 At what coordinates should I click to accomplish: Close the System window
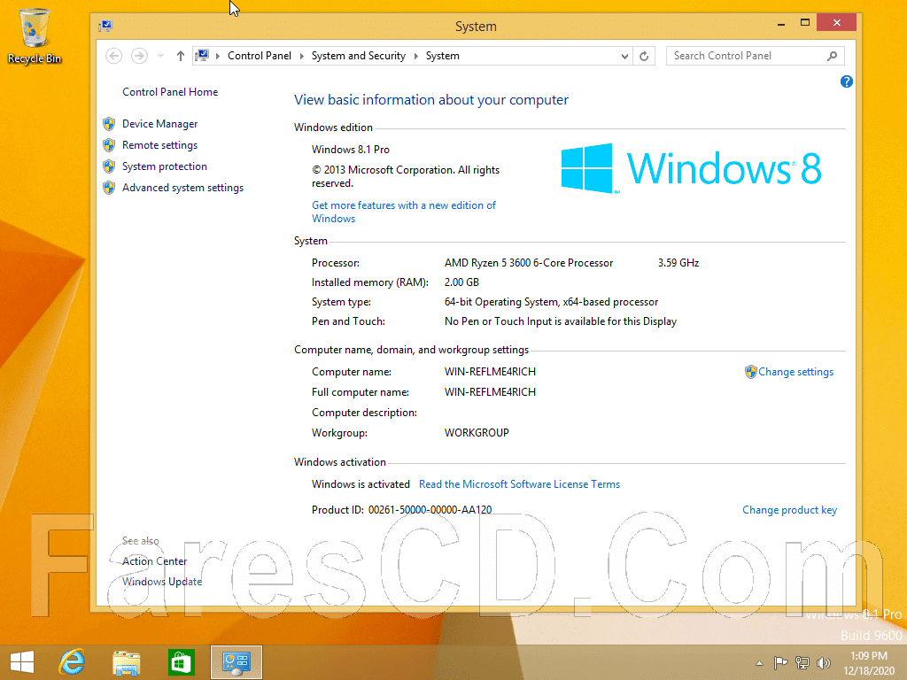tap(836, 22)
